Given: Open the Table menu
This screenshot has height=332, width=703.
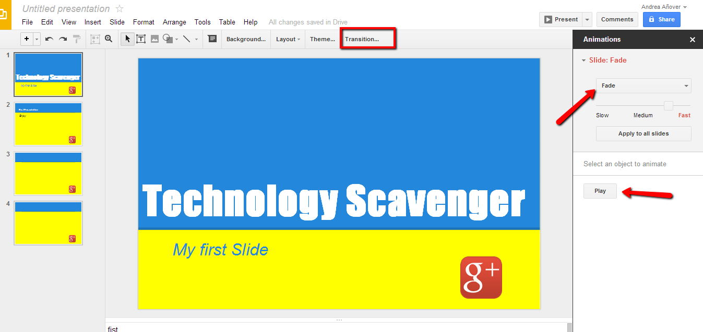Looking at the screenshot, I should (x=227, y=22).
